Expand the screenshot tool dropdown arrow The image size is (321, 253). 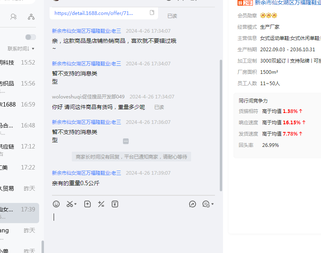pyautogui.click(x=76, y=204)
